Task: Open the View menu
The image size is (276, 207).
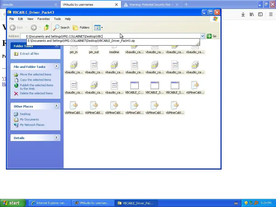Action: click(x=30, y=19)
